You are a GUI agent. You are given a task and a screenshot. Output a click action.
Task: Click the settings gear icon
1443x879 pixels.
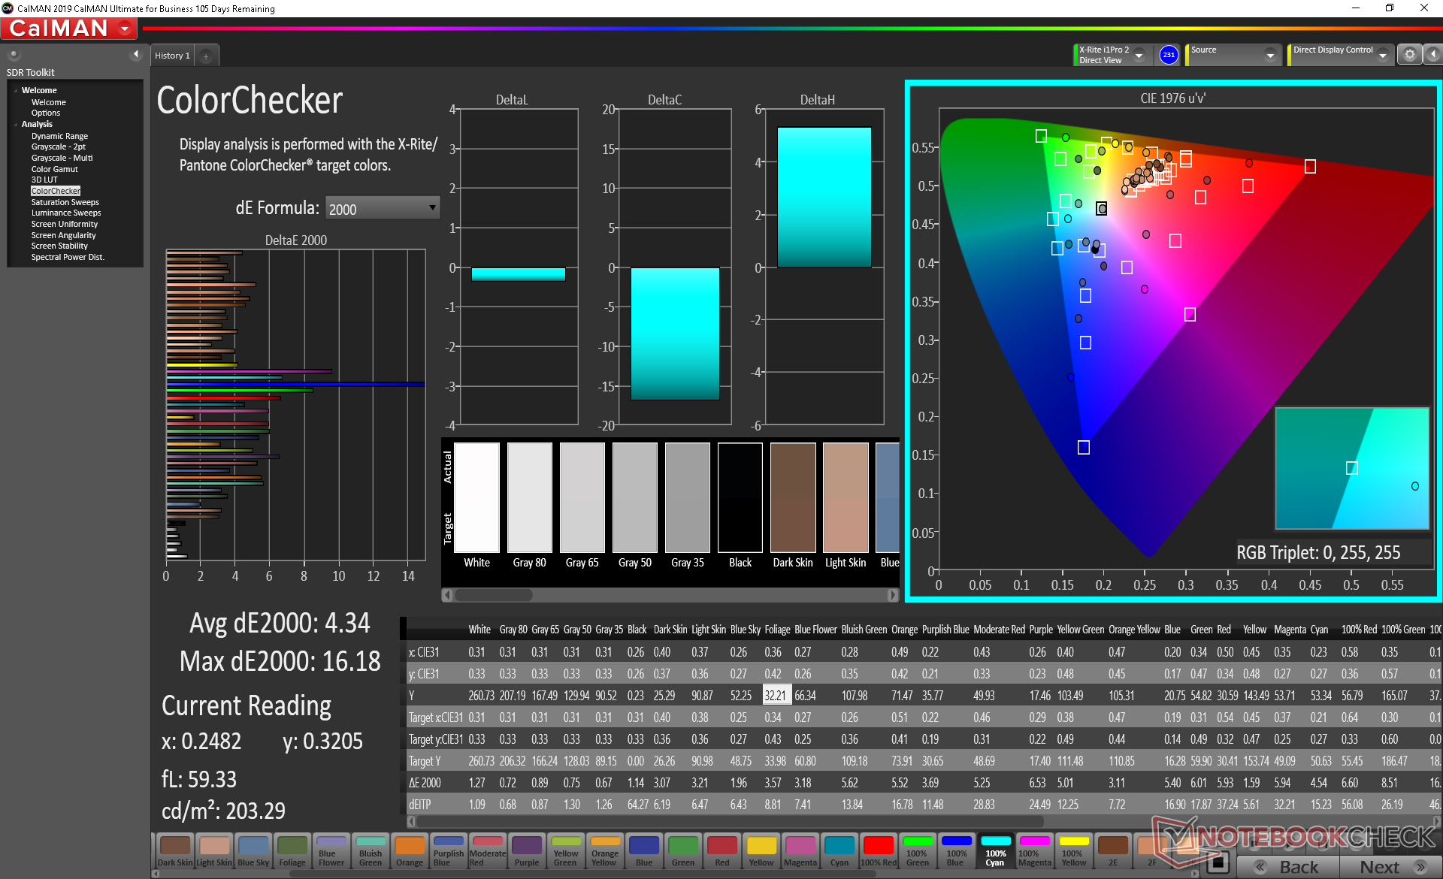[x=1409, y=55]
